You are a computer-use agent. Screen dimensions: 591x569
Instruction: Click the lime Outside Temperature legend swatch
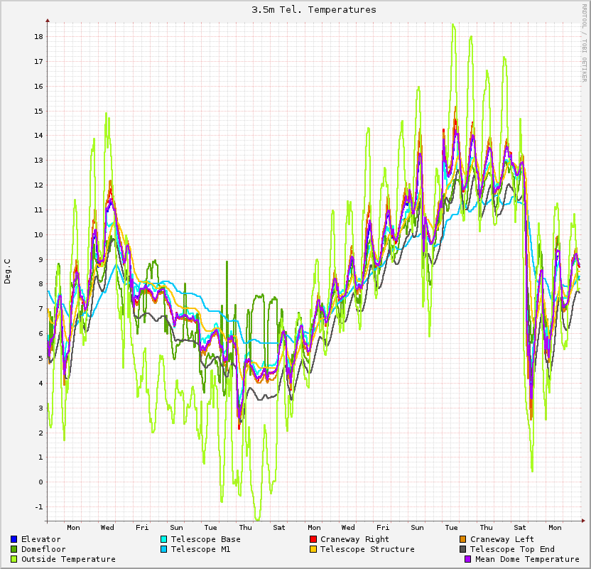click(x=14, y=559)
